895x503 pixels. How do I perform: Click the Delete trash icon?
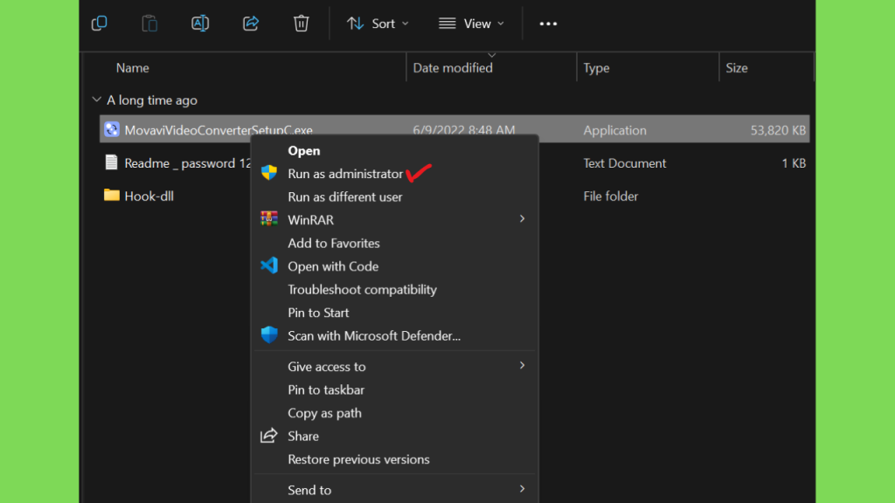click(x=301, y=24)
